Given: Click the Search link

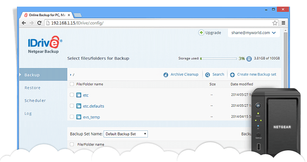Looking at the screenshot, I should pyautogui.click(x=218, y=74).
